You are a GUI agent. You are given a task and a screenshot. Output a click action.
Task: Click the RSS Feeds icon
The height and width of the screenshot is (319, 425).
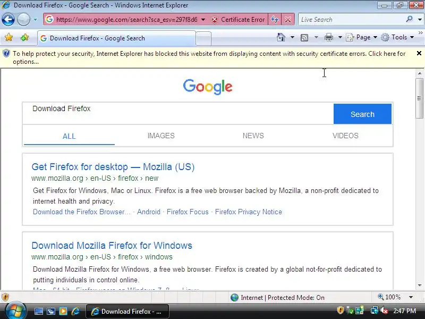pos(304,37)
